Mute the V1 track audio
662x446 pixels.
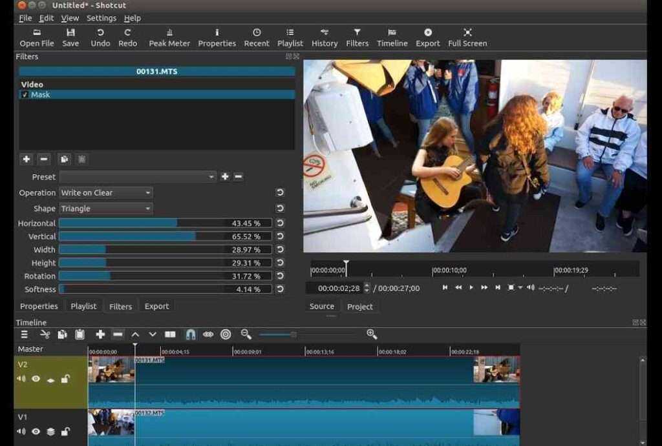click(x=21, y=432)
